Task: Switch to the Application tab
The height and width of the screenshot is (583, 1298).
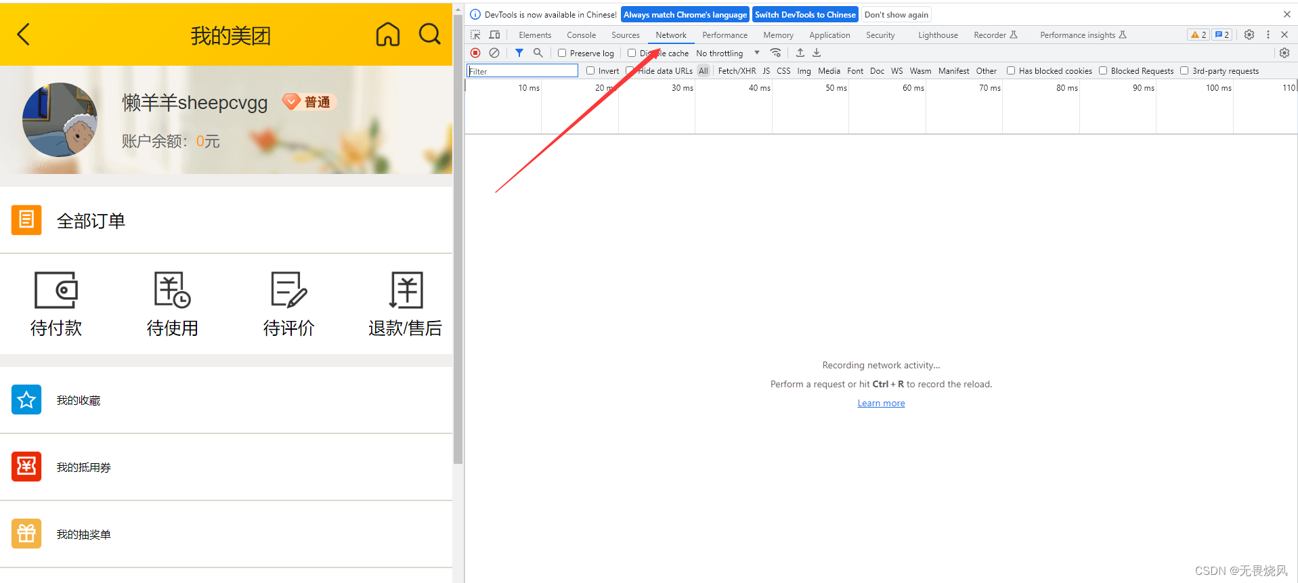Action: pyautogui.click(x=829, y=35)
